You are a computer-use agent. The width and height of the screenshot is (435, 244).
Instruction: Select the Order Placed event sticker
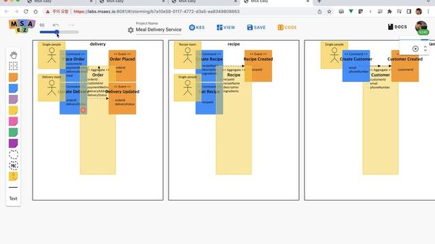122,66
